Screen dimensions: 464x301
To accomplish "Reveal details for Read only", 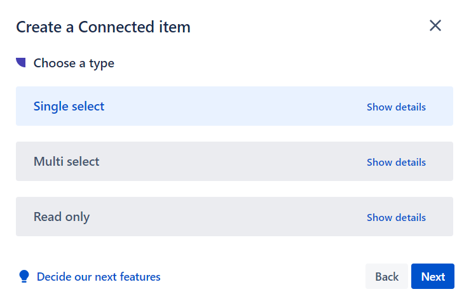I will [x=396, y=217].
